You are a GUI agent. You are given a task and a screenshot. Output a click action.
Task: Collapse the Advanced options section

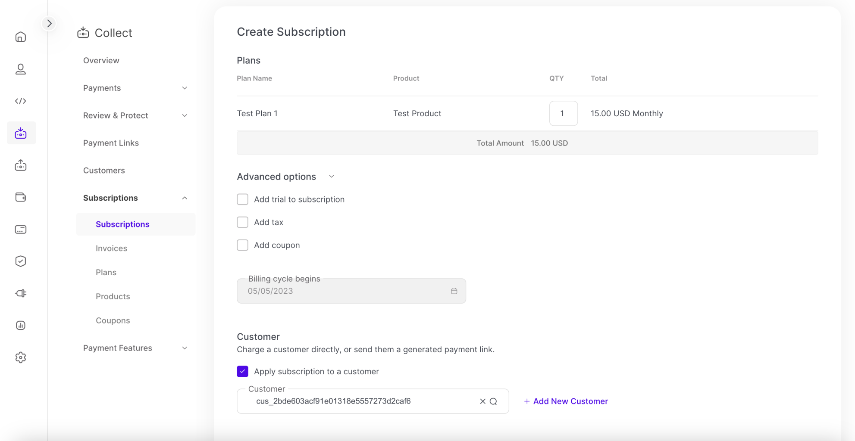pos(331,177)
